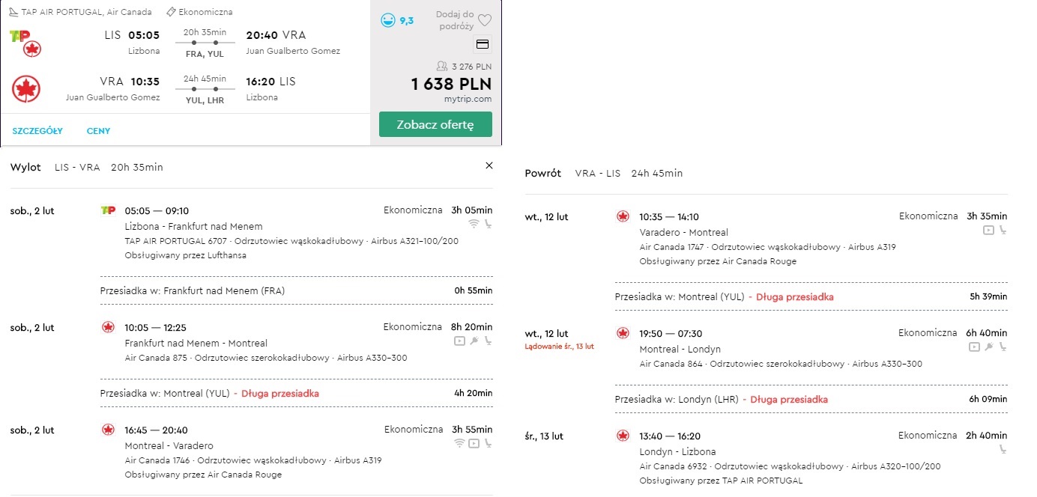Click the credit card payment icon
Image resolution: width=1037 pixels, height=497 pixels.
point(483,44)
